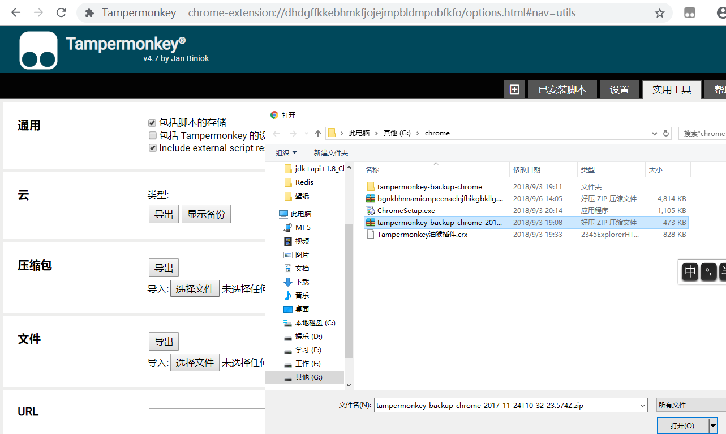Expand the file dialog address path dropdown
The width and height of the screenshot is (726, 434).
pyautogui.click(x=655, y=134)
